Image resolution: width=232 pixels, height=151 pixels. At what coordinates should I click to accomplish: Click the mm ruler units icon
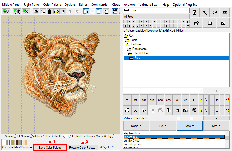(115, 11)
